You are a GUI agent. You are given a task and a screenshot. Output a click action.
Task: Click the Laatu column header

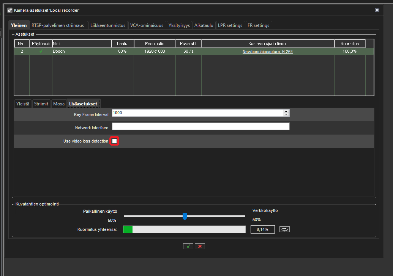coord(122,44)
